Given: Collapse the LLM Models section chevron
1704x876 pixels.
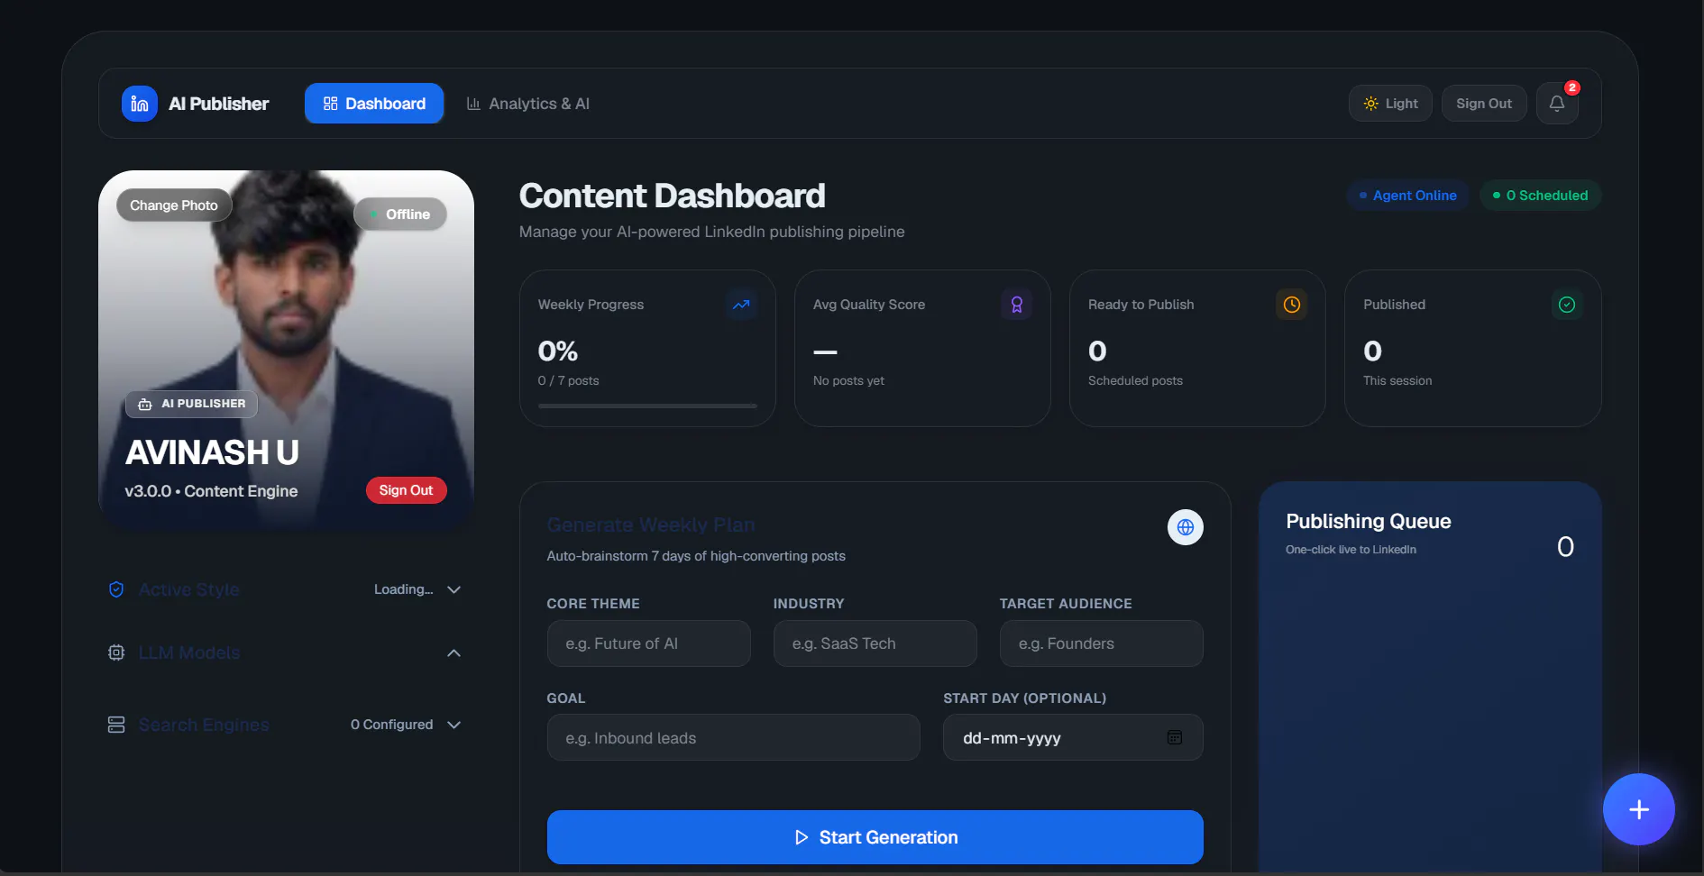Looking at the screenshot, I should coord(454,652).
